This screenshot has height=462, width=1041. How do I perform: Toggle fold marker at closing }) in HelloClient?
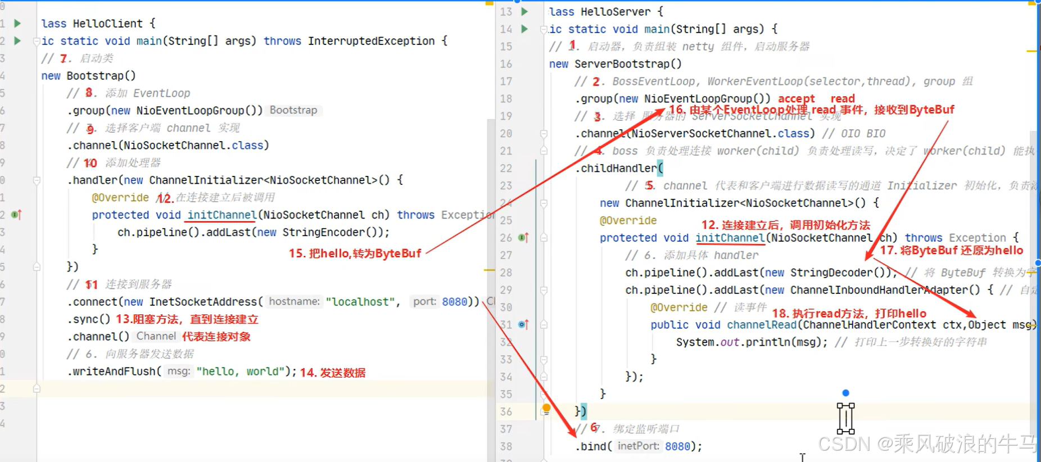pyautogui.click(x=37, y=267)
